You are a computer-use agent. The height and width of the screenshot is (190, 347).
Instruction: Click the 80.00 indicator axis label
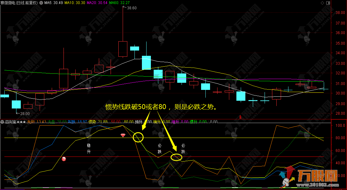(340, 138)
